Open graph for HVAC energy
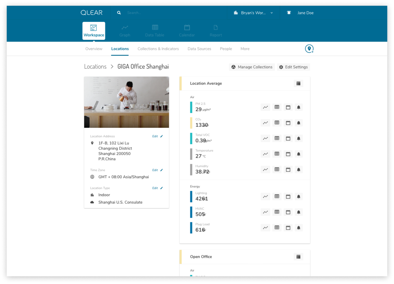 (265, 212)
